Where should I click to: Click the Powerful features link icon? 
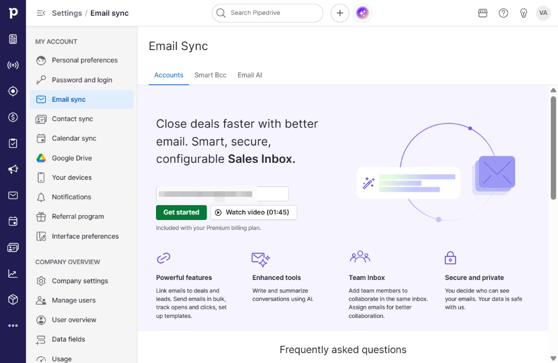[163, 258]
